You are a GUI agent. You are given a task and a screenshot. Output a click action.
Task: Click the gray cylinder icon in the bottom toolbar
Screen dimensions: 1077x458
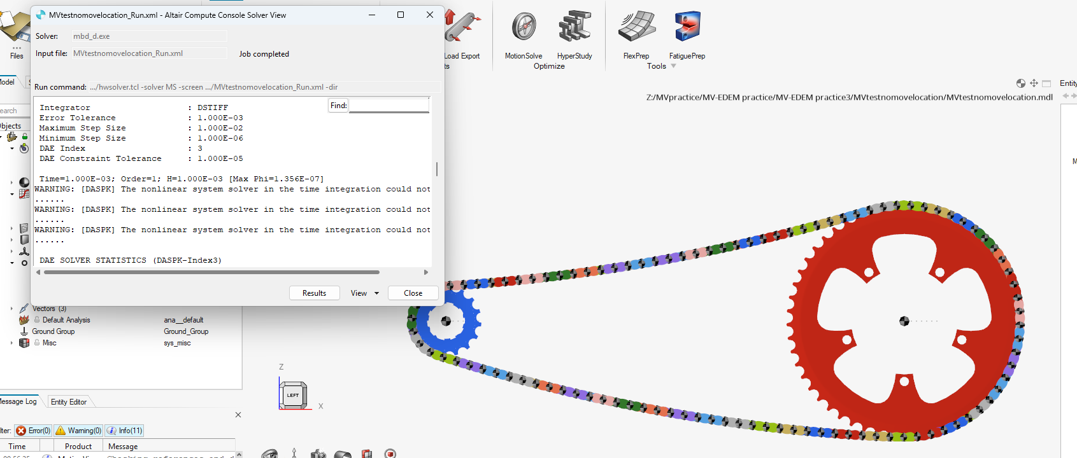coord(343,454)
